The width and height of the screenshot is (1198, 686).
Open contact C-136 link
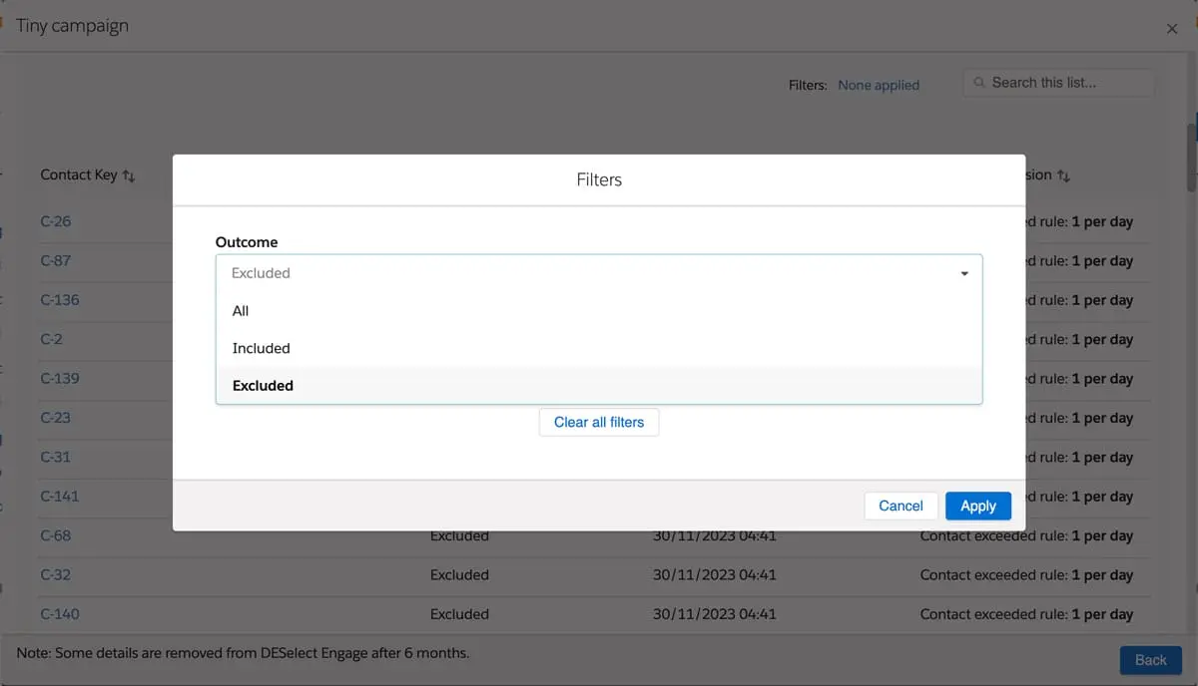tap(60, 300)
